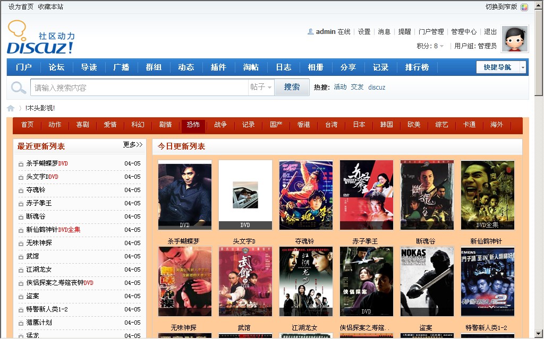Click list icon beside 杀手蝴蝶梦DVD
Screen dimensions: 544x339
click(x=21, y=163)
